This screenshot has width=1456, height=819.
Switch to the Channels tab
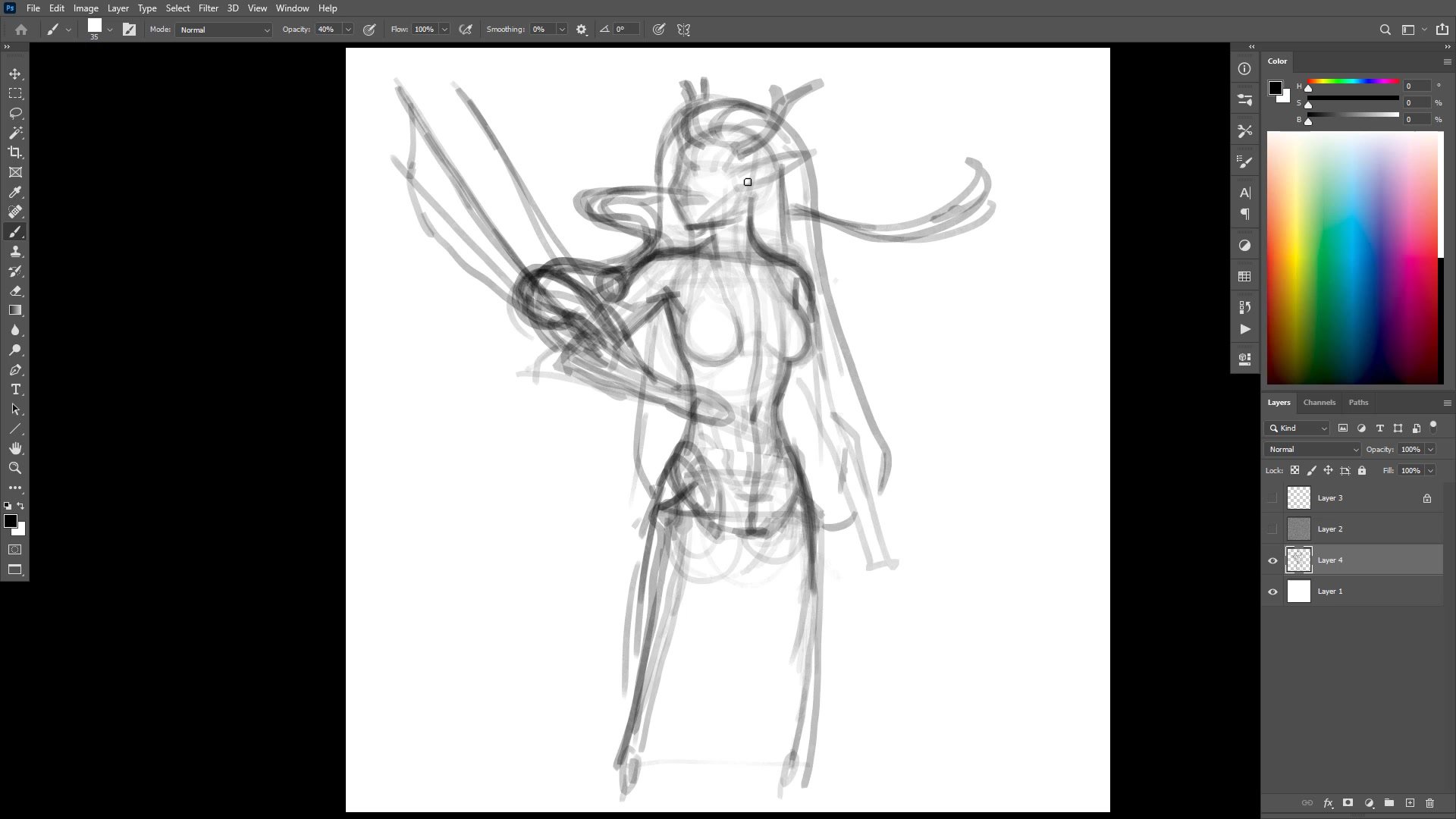1319,403
